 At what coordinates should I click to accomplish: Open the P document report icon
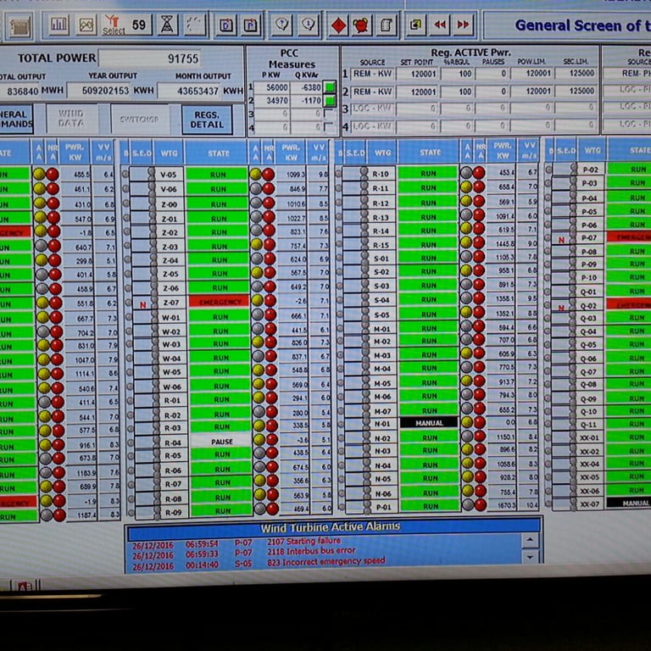coord(250,25)
